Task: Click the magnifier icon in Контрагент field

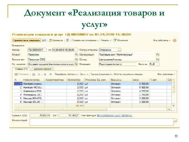Action: click(76, 59)
